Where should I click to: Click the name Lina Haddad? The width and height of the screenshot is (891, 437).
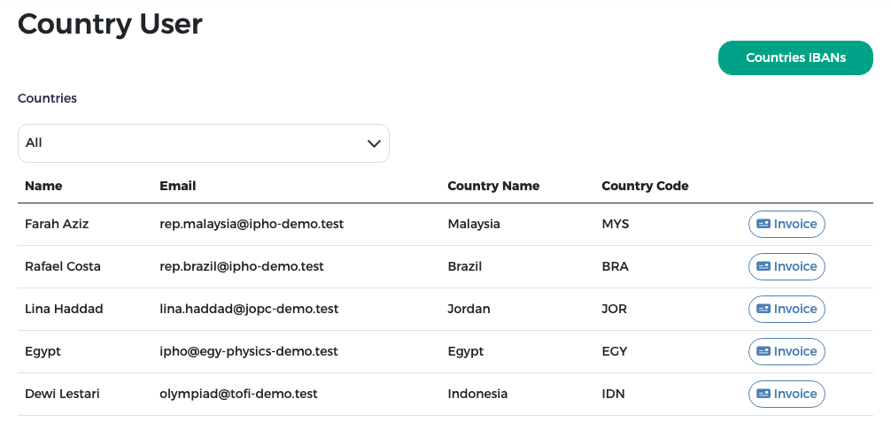coord(64,310)
